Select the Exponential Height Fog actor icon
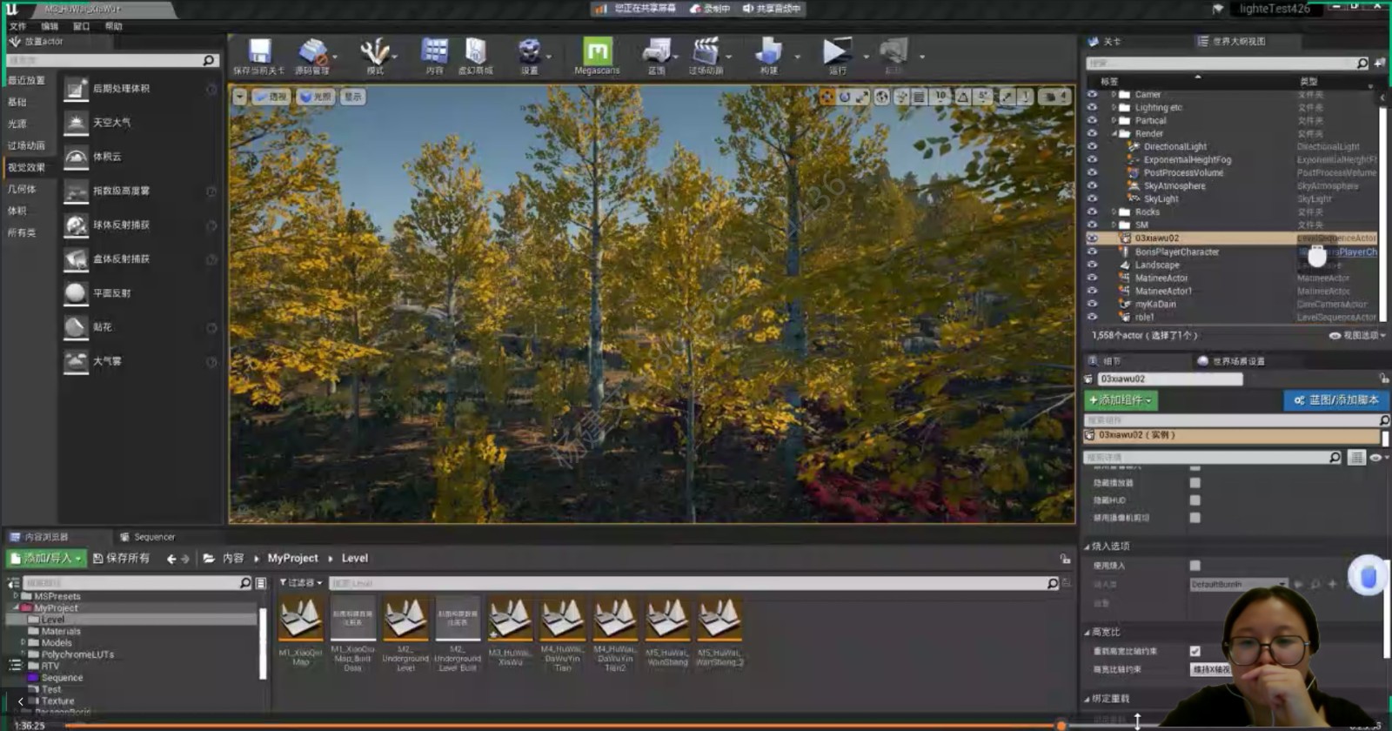1392x731 pixels. [77, 191]
